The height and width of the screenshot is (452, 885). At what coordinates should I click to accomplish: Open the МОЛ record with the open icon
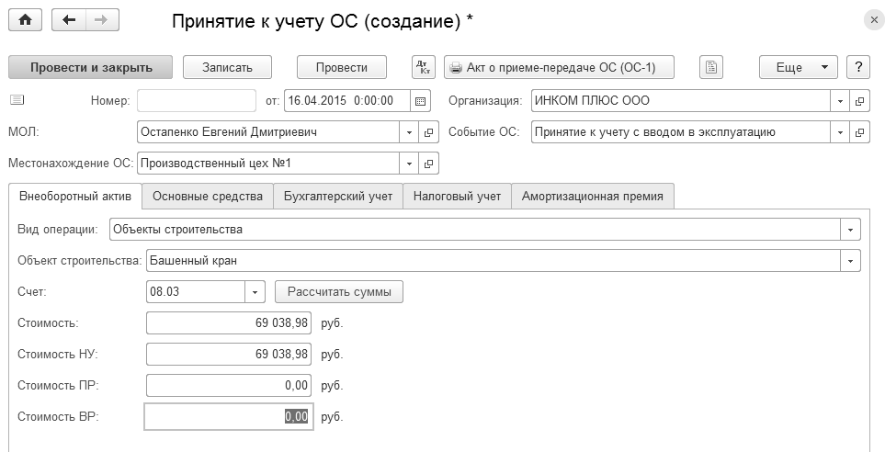click(x=429, y=132)
